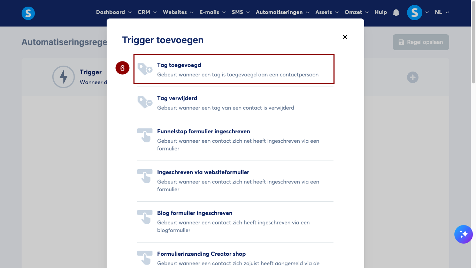Click the Trigger toevoegen dialog title
Image resolution: width=476 pixels, height=268 pixels.
163,40
